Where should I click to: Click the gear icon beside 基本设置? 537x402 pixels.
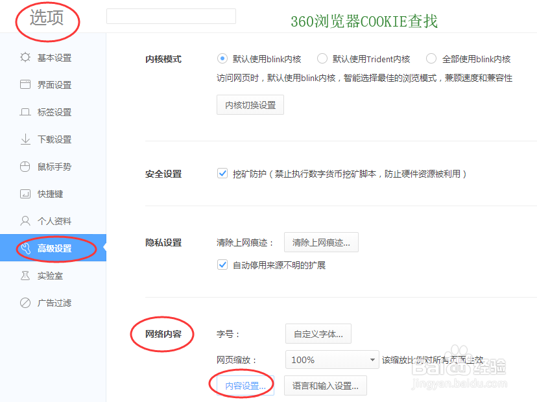pos(25,57)
